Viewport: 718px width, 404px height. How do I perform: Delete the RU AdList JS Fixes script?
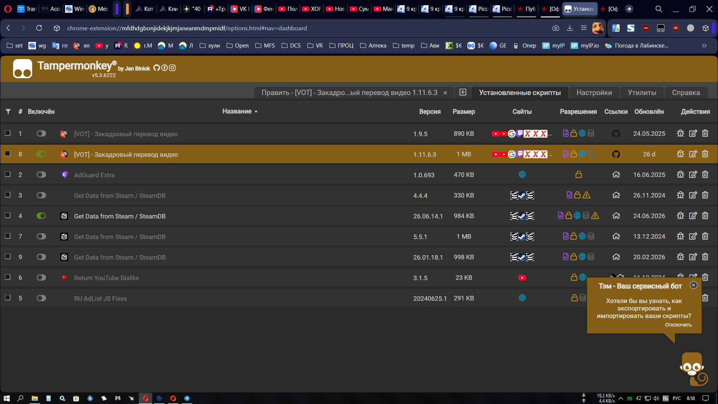[705, 298]
